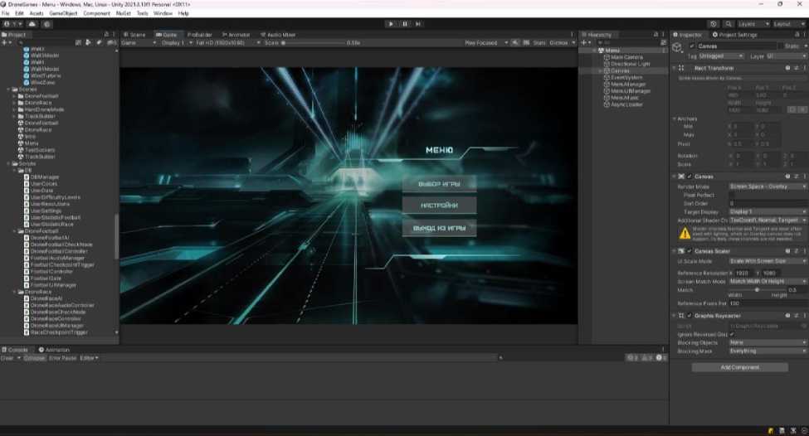The width and height of the screenshot is (809, 436).
Task: Click the Add Component button
Action: tap(738, 367)
